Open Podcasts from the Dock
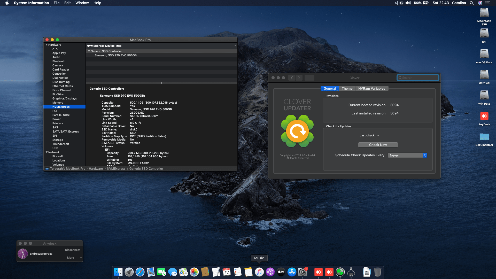 (x=270, y=272)
